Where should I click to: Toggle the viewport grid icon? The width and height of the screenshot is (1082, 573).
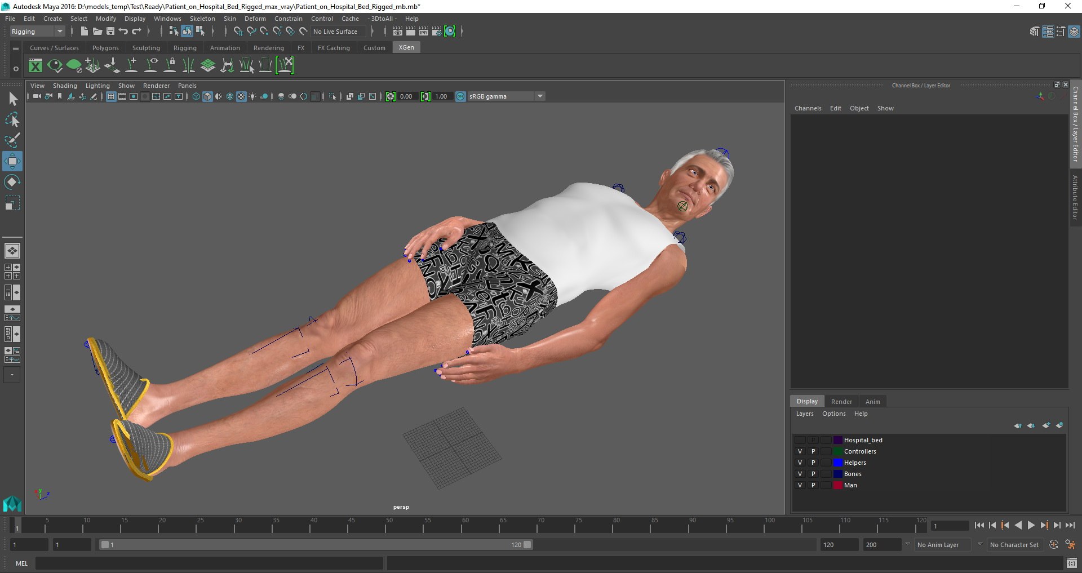(x=111, y=96)
